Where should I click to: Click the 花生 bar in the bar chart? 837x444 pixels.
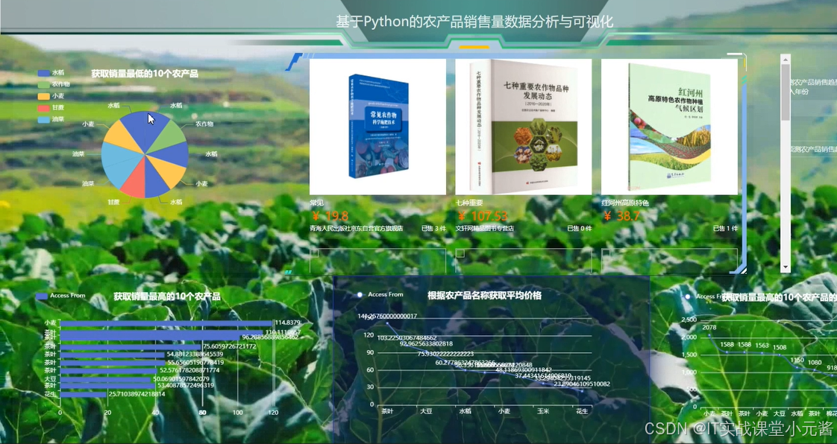pos(83,394)
